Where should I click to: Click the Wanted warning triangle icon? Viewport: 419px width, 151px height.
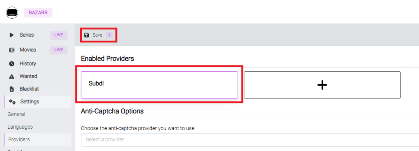[11, 77]
